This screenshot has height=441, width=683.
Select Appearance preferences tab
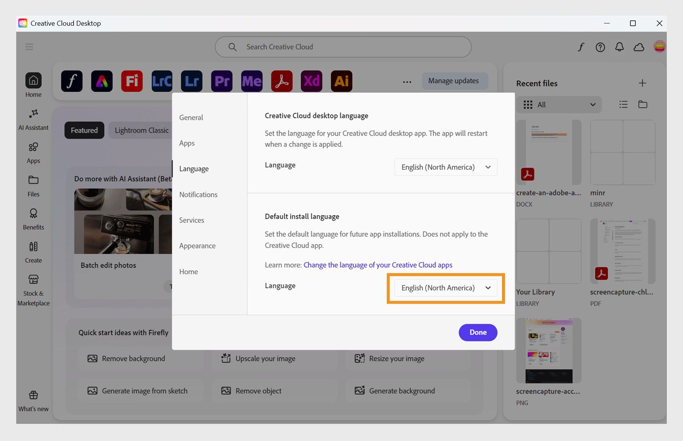(197, 246)
